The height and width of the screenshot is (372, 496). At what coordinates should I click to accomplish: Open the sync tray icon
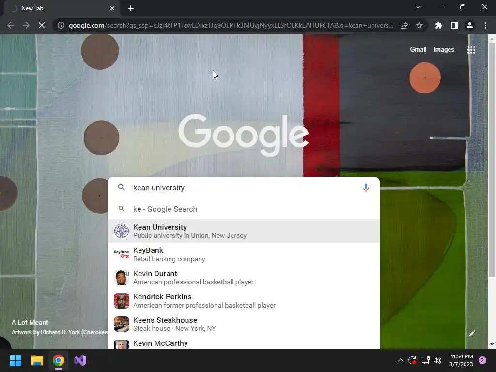pos(412,360)
